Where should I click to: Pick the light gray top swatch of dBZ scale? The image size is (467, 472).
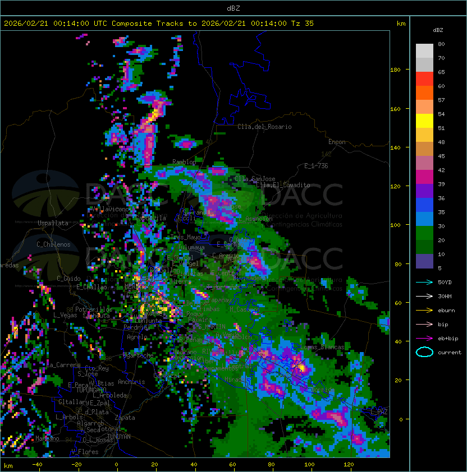(x=424, y=50)
